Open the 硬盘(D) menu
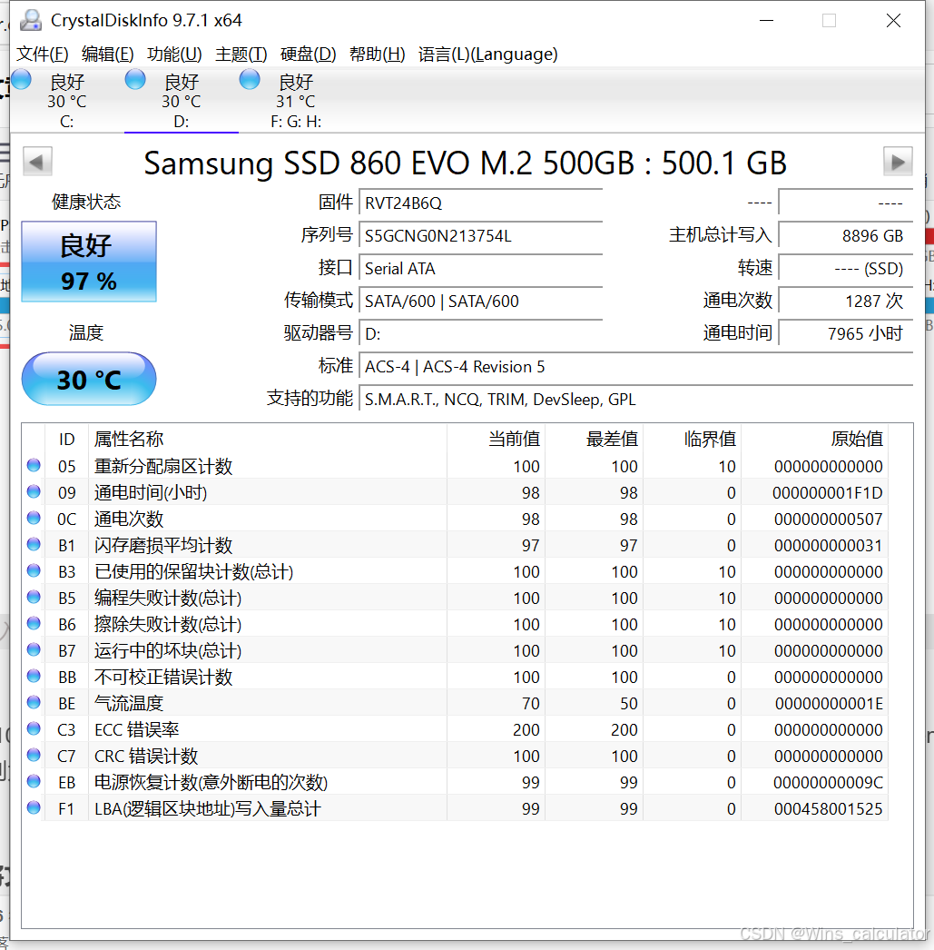Image resolution: width=934 pixels, height=950 pixels. [308, 54]
